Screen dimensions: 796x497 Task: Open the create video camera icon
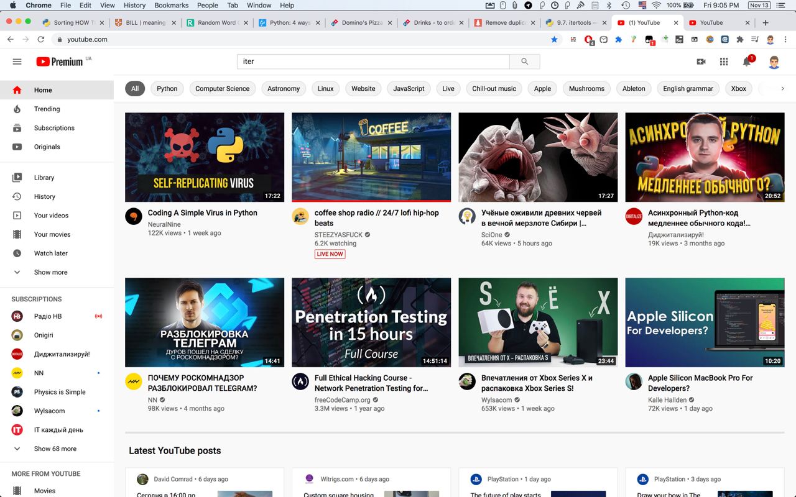701,62
